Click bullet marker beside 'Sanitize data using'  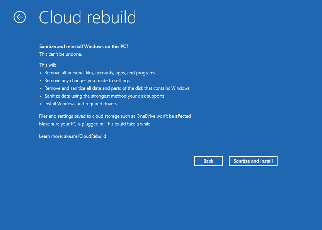point(41,96)
